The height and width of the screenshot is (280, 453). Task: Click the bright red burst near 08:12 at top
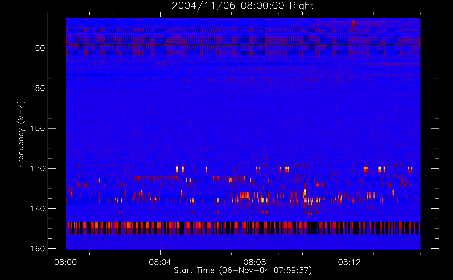(x=354, y=24)
